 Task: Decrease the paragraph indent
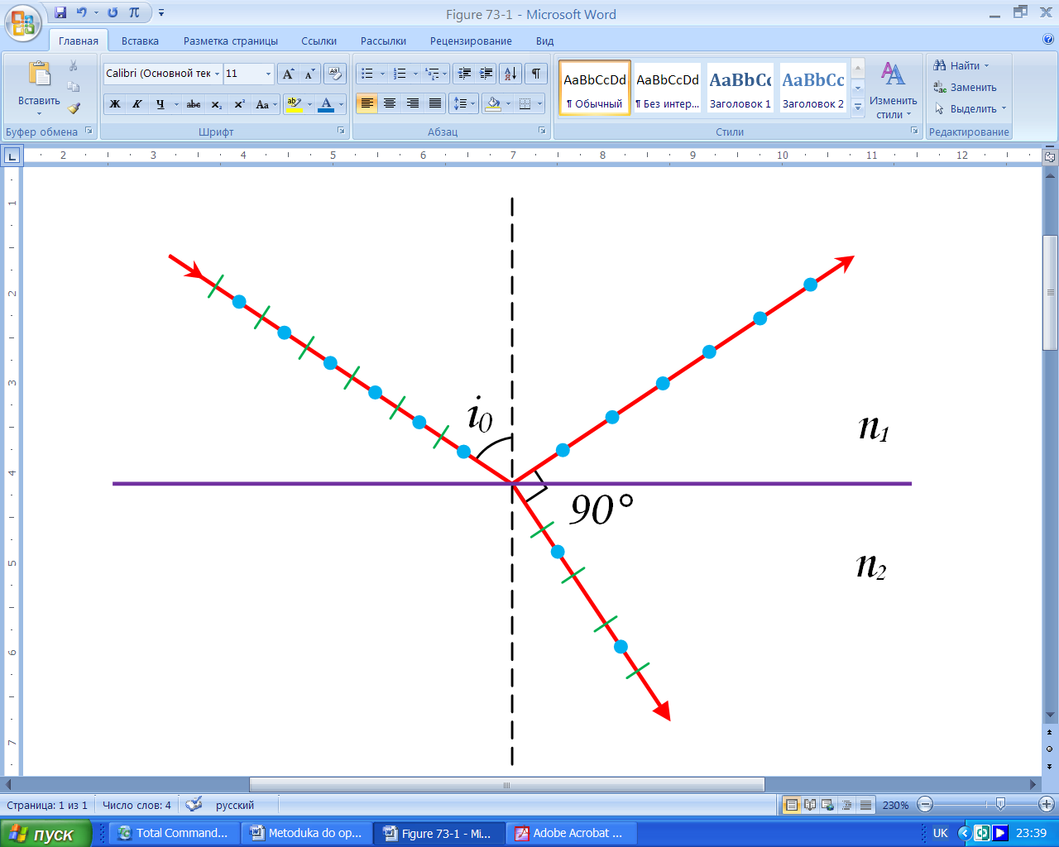point(464,74)
